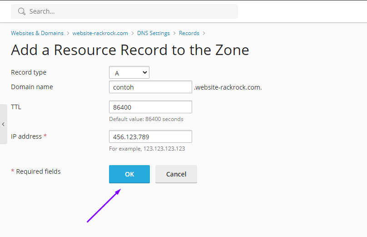The image size is (367, 237).
Task: Open the website-rackrock.com breadcrumb link
Action: tap(100, 33)
